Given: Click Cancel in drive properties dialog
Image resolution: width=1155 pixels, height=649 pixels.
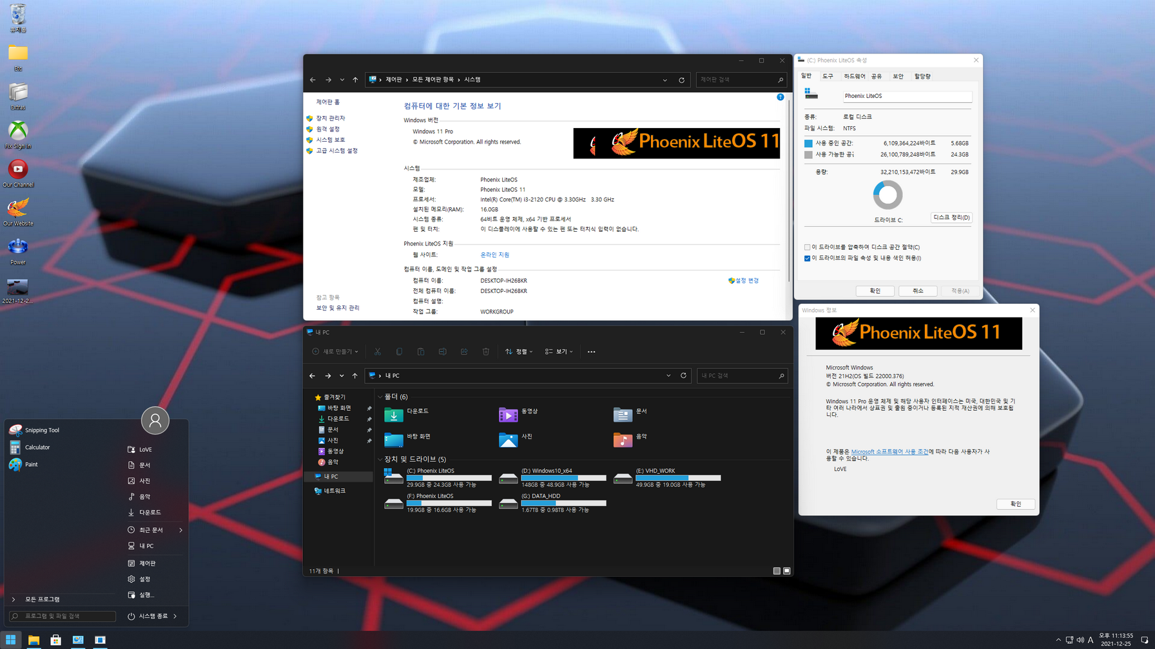Looking at the screenshot, I should pos(918,291).
